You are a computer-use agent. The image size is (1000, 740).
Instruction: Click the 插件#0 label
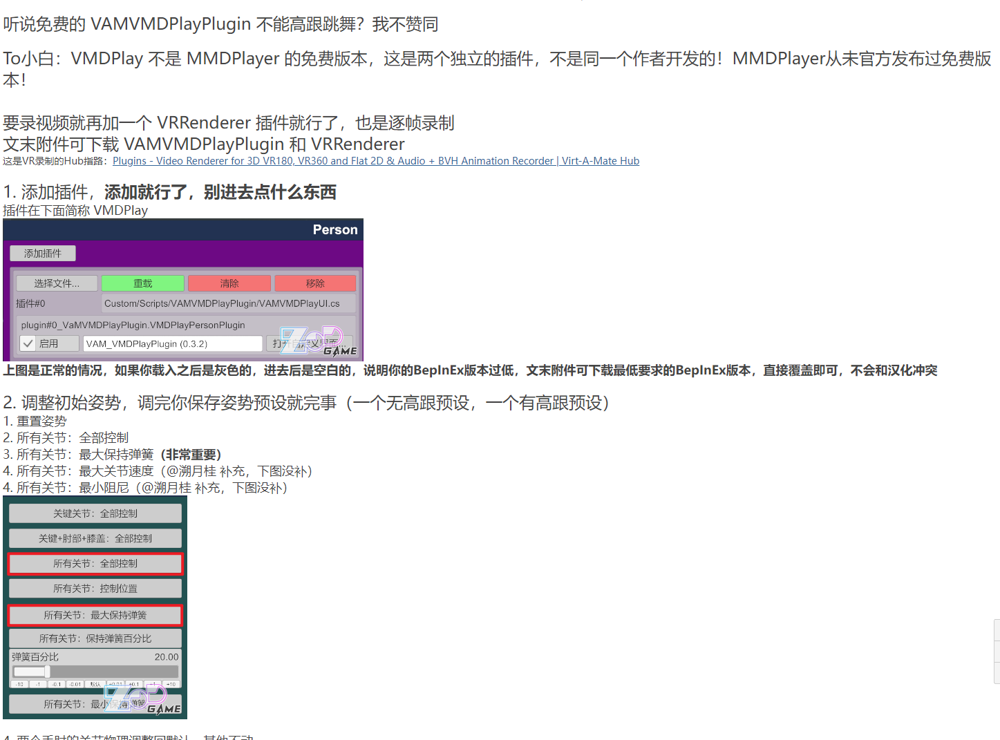tap(30, 303)
